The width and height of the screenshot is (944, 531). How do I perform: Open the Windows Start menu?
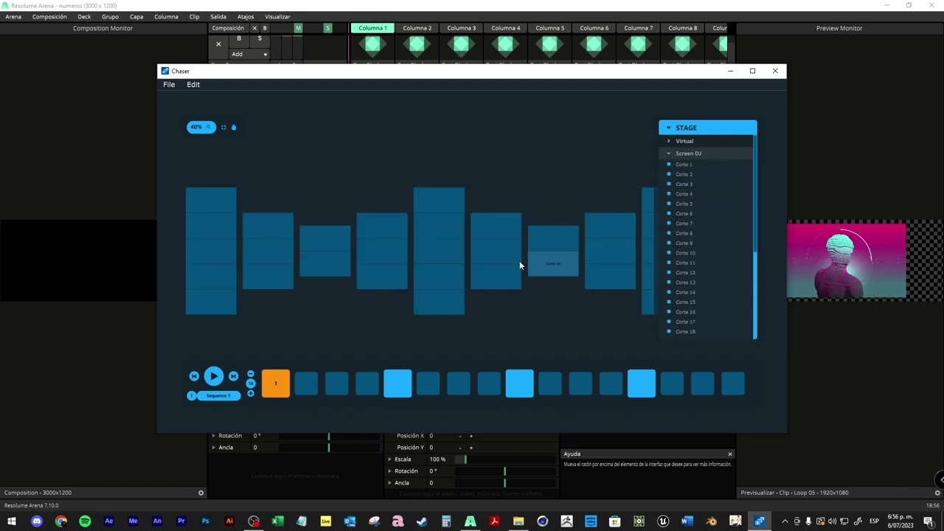11,521
